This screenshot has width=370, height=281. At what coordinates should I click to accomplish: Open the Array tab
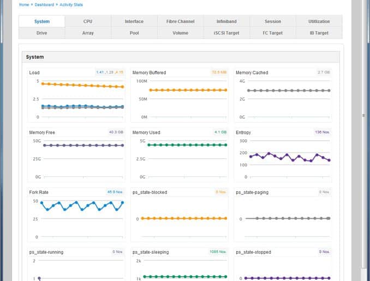pos(88,33)
